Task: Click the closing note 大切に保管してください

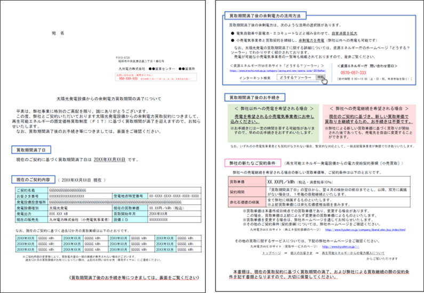Action: (x=310, y=277)
